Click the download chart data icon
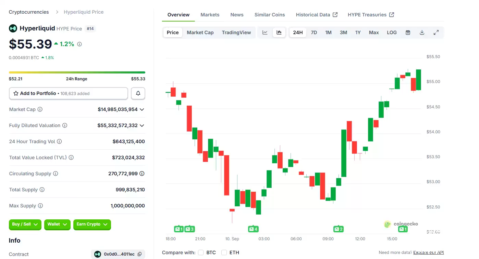This screenshot has width=479, height=259. point(422,32)
